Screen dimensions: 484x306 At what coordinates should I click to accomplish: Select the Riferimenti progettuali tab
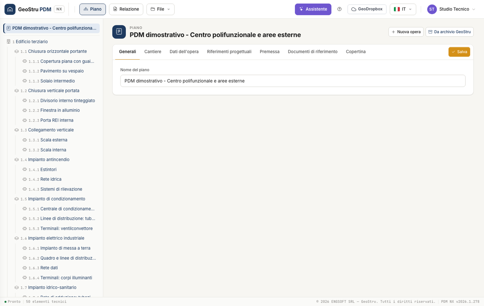coord(229,52)
